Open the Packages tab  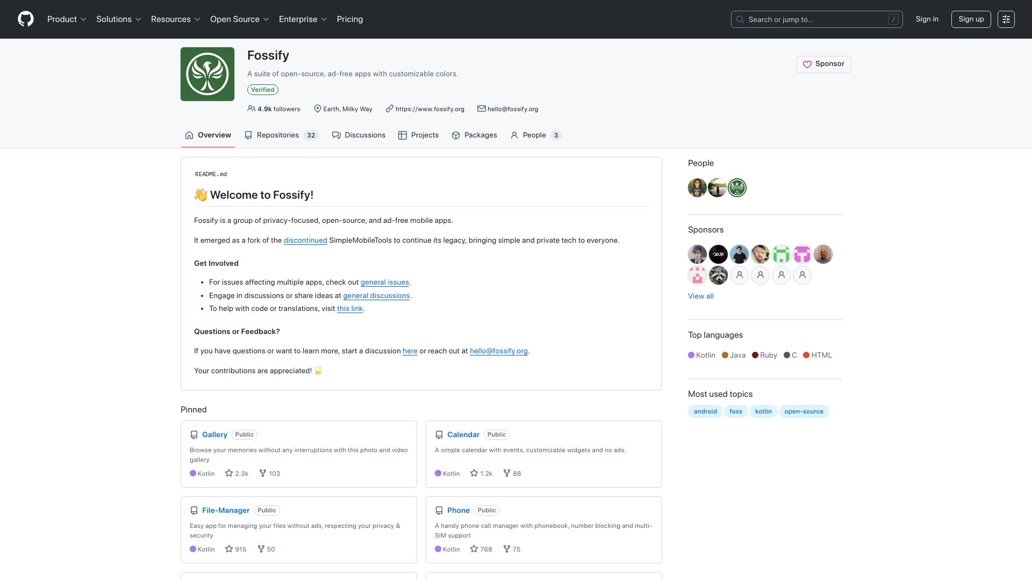click(474, 135)
